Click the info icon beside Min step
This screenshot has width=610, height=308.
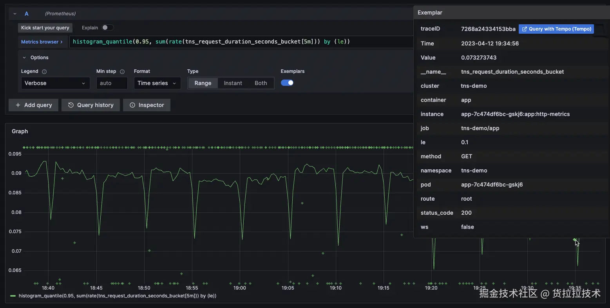(122, 72)
